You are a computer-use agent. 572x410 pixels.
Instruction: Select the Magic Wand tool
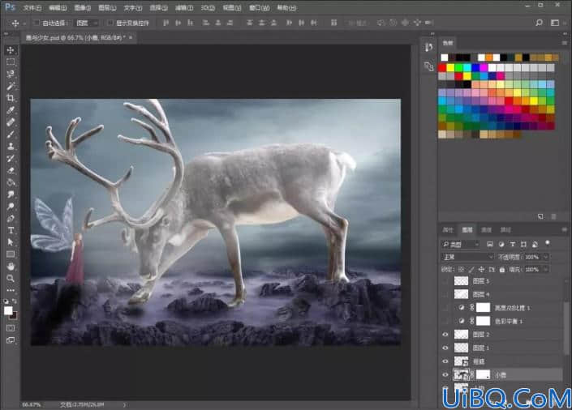(11, 86)
